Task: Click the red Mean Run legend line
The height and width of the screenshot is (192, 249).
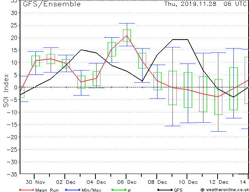Action: tap(27, 190)
